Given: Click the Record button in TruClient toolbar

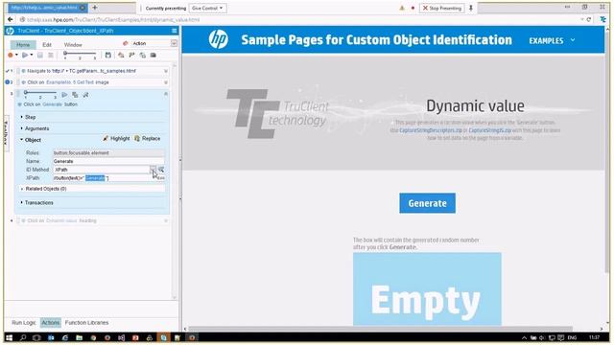Looking at the screenshot, I should pos(11,56).
